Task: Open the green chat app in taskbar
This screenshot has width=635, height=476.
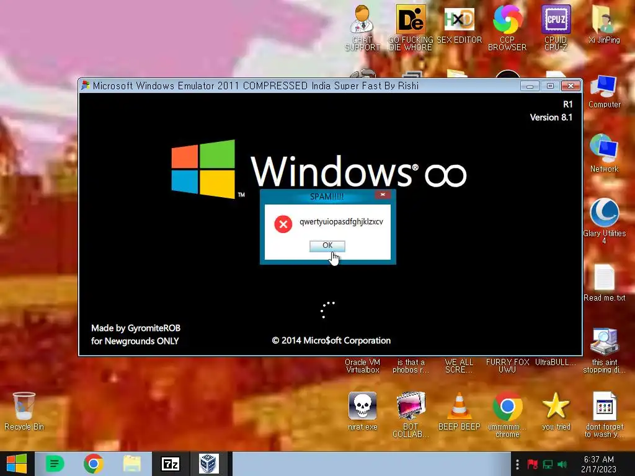Action: (55, 464)
